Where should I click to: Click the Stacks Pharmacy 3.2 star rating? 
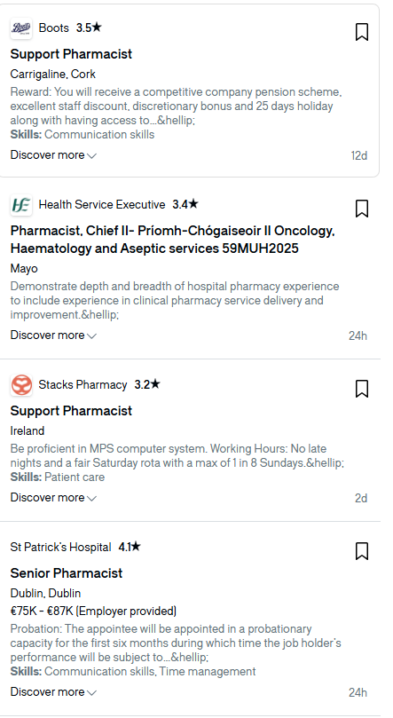pos(147,384)
